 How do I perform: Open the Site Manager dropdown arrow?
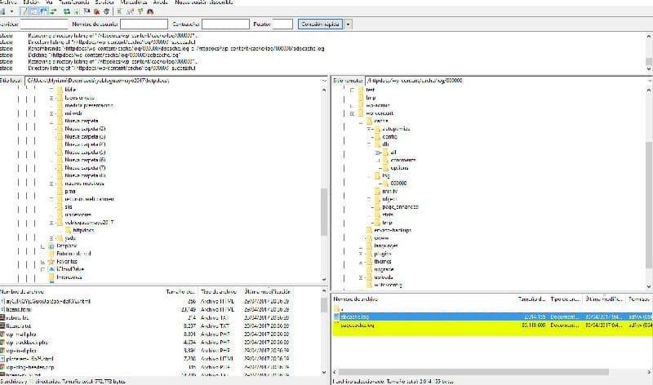(x=11, y=11)
